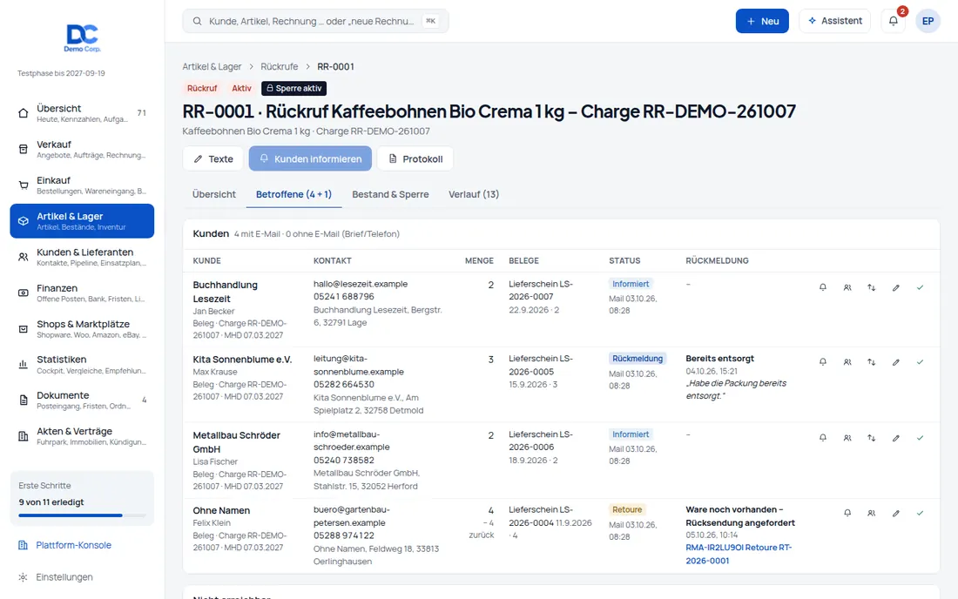Click Informiert status in Metallbau Schröder row

[631, 434]
